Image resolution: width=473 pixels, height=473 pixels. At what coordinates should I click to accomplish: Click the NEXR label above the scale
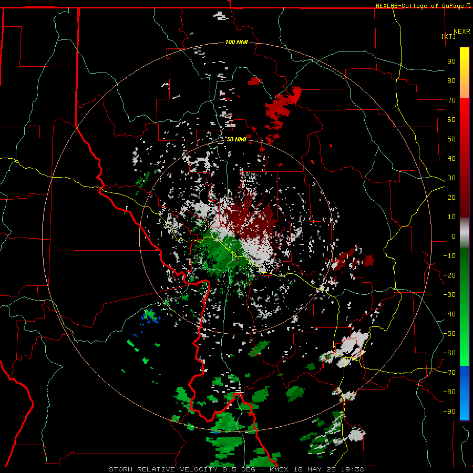point(461,32)
